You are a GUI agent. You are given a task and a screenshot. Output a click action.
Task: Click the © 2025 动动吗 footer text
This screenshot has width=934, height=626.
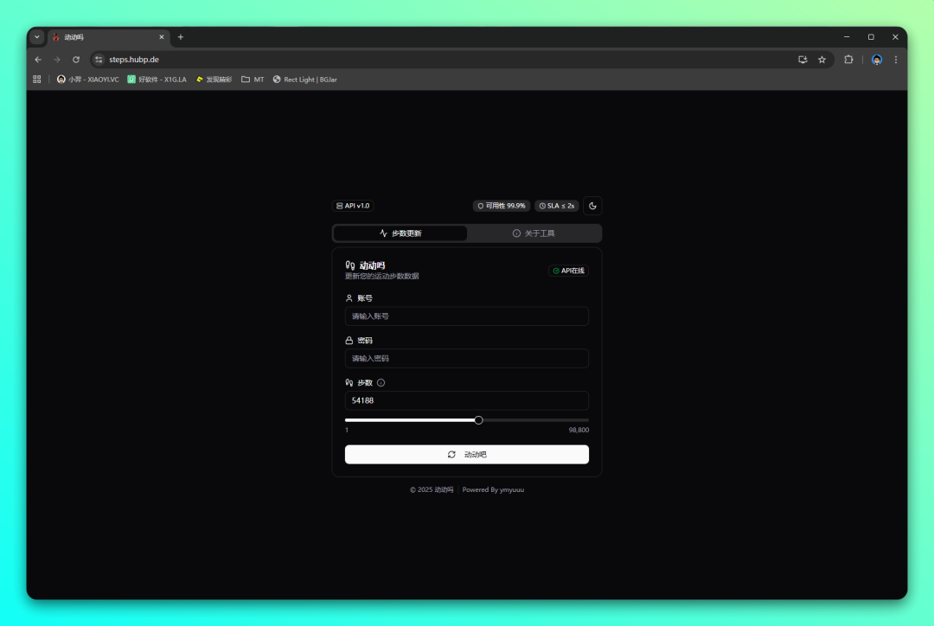(x=432, y=490)
